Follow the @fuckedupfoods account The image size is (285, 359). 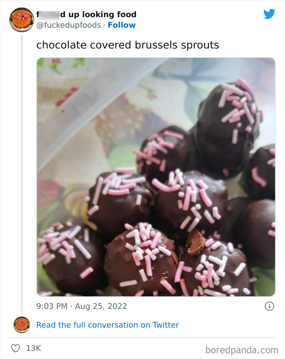pos(122,25)
